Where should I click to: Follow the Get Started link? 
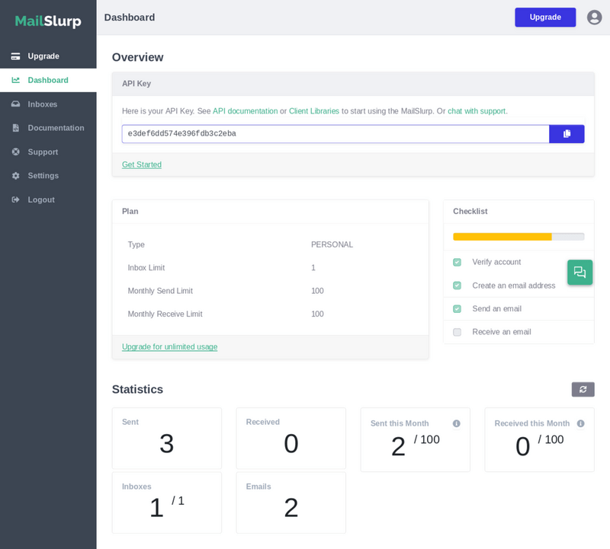pos(142,164)
